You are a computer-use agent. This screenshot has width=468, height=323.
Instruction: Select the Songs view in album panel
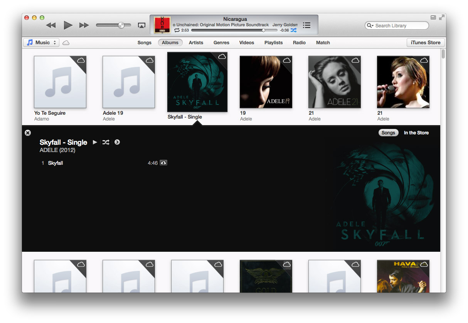(388, 133)
